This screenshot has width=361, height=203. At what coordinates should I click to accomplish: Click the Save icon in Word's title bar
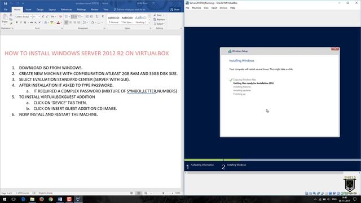click(x=6, y=3)
